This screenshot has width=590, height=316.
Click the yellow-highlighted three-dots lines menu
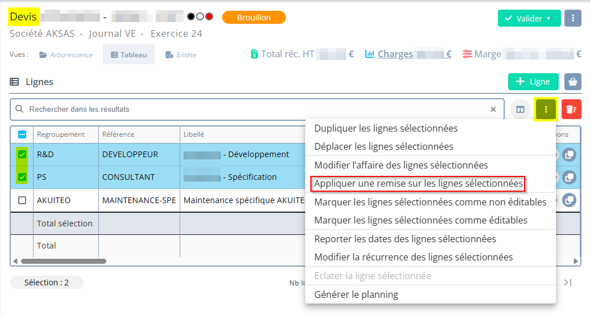click(546, 109)
